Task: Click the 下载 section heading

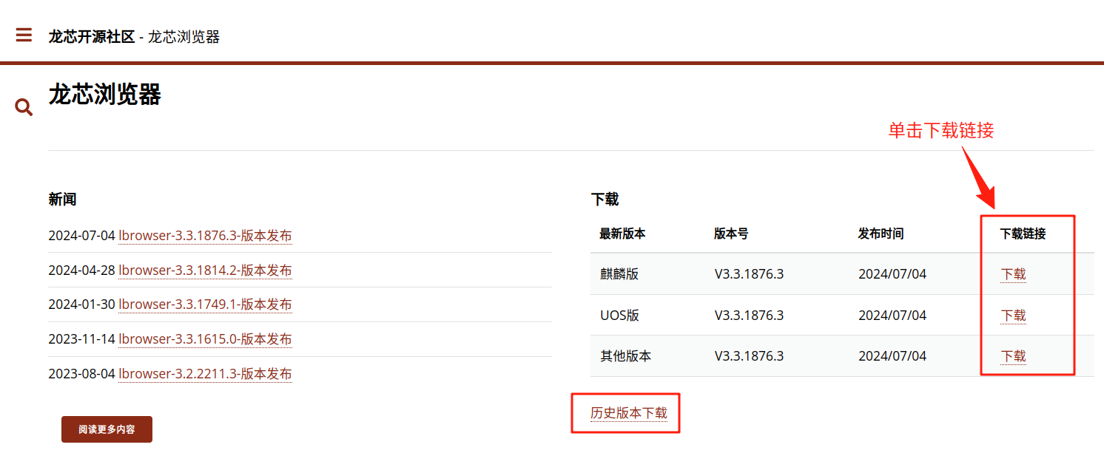Action: click(x=605, y=200)
